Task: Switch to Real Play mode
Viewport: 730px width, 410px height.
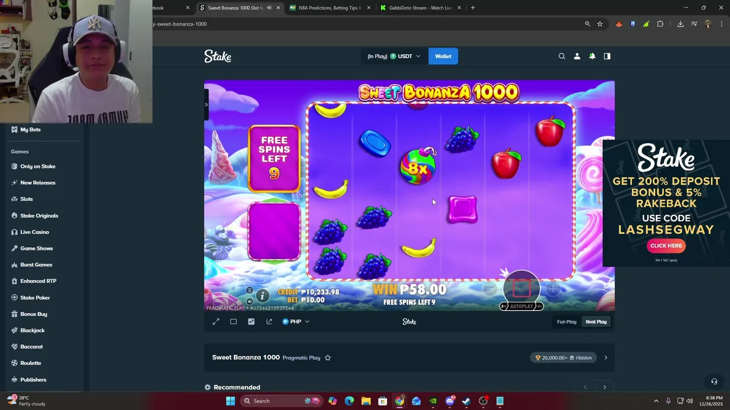Action: [x=596, y=322]
